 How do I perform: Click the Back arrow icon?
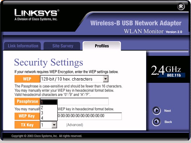156,122
